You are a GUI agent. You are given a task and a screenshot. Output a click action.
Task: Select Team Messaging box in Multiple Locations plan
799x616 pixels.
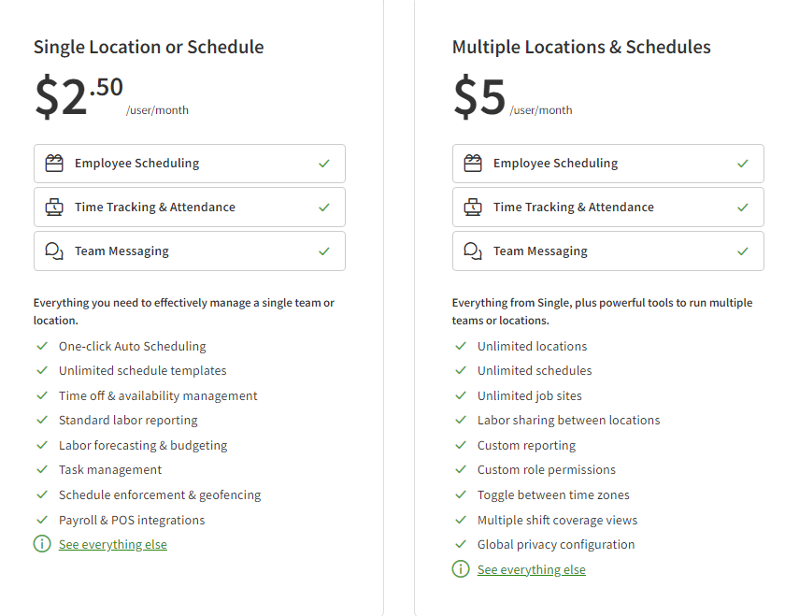(608, 251)
